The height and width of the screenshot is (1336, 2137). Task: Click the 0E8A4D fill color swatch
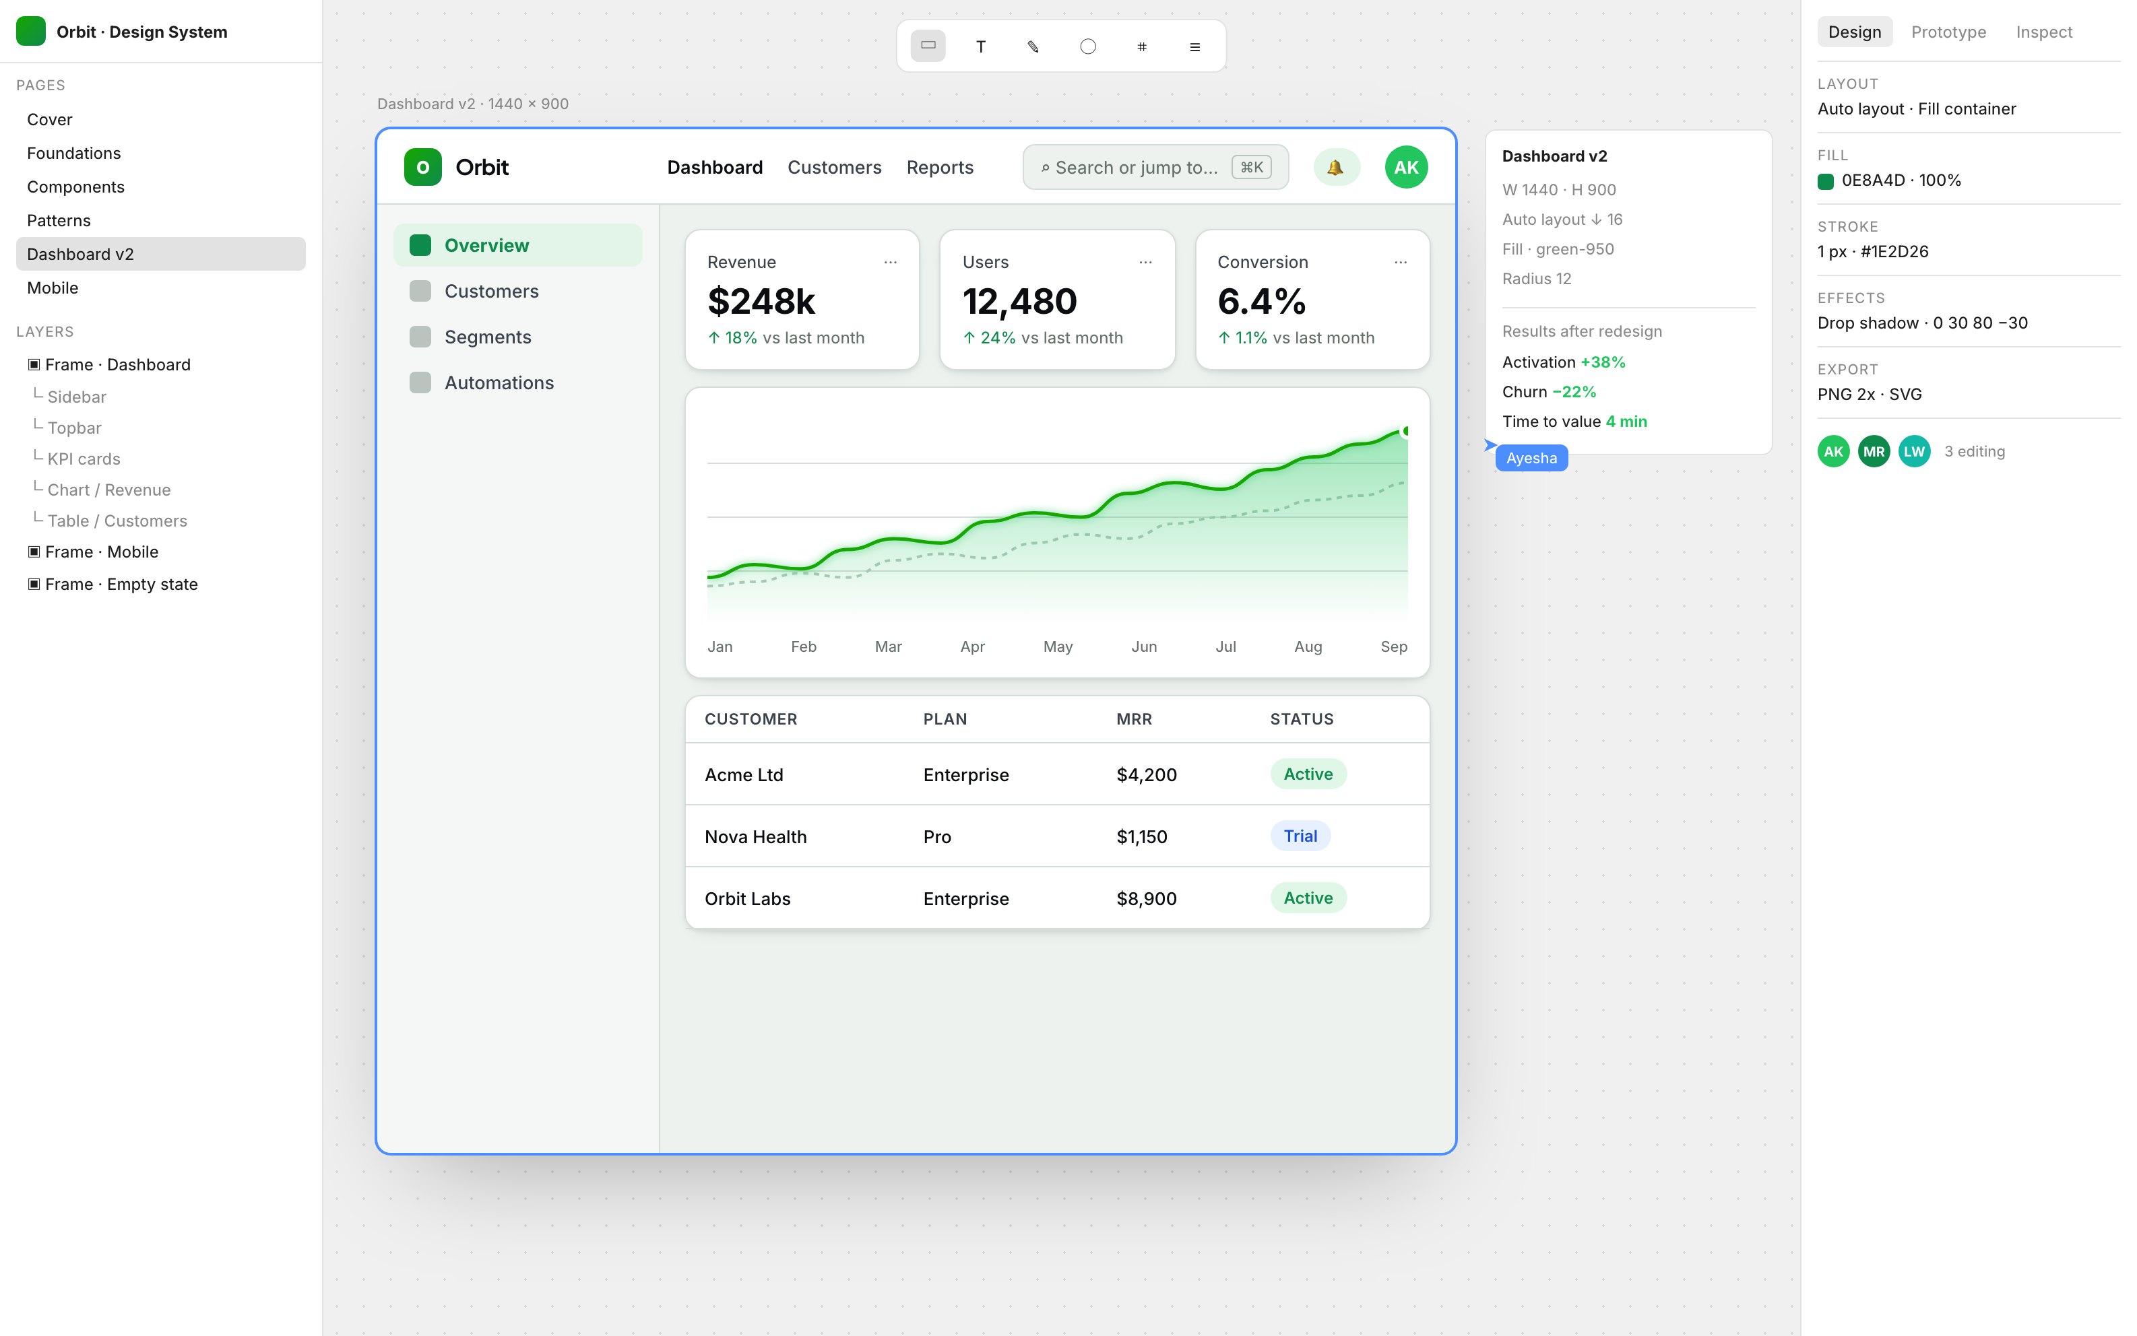pyautogui.click(x=1825, y=181)
